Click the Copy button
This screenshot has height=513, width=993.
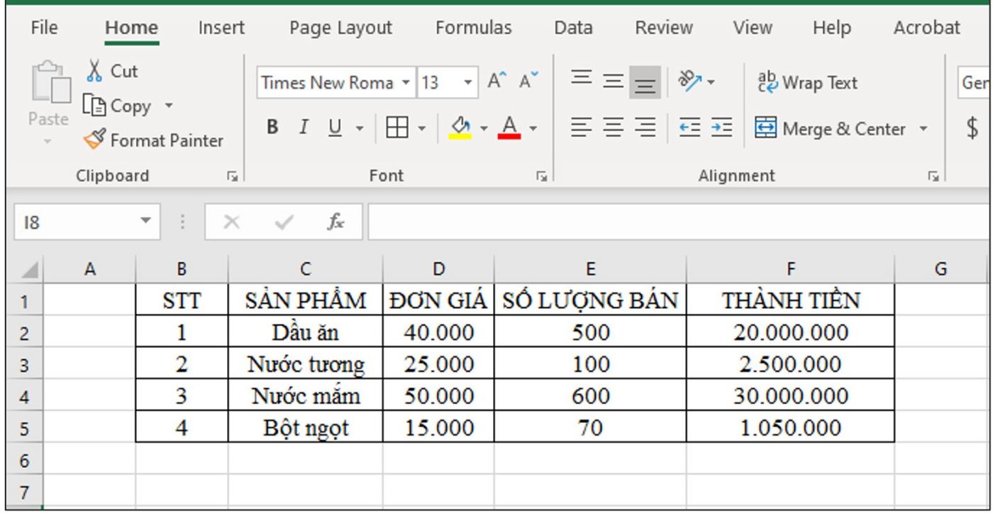118,106
